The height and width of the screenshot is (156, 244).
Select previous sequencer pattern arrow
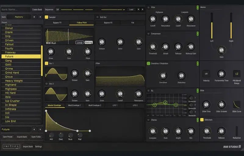(x=138, y=9)
